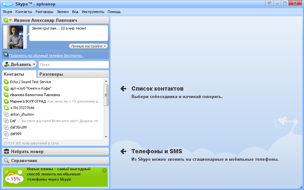Image resolution: width=304 pixels, height=190 pixels.
Task: Click the offline icon of daf999
Action: pyautogui.click(x=6, y=134)
